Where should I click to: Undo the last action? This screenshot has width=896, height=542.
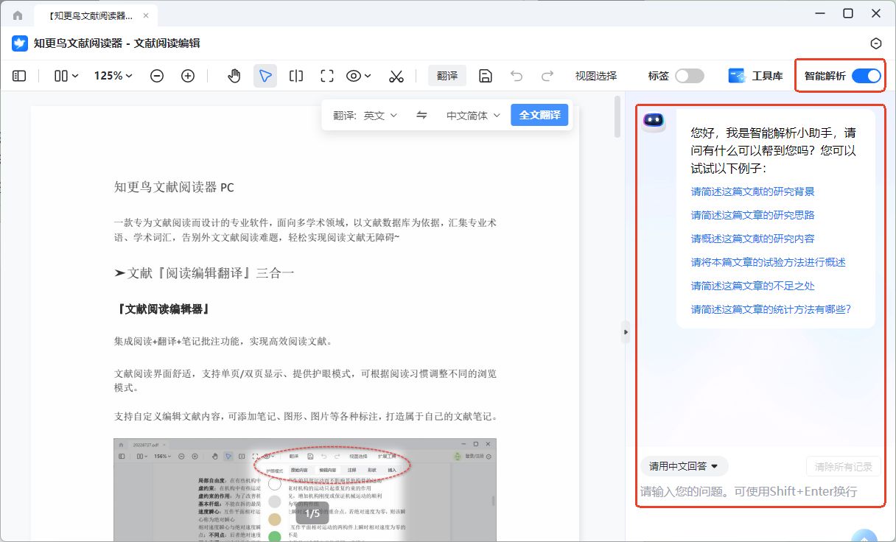tap(517, 76)
